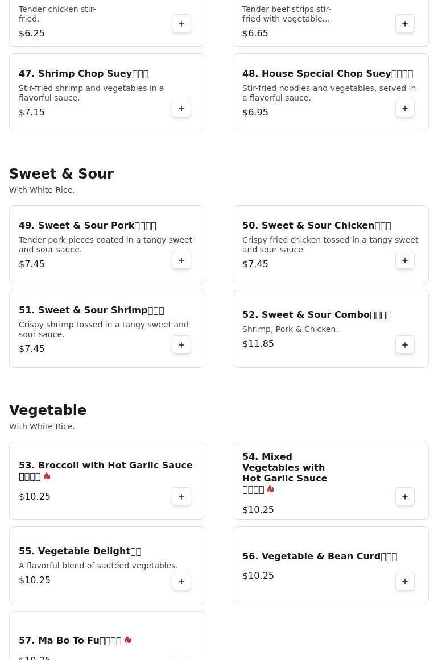The width and height of the screenshot is (438, 660).
Task: Tap plus button for Vegetable Delight
Action: tap(181, 582)
